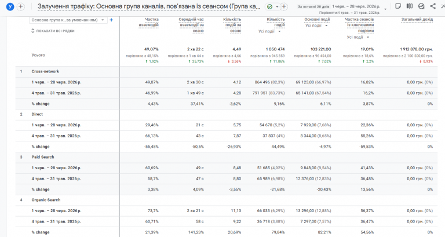Add secondary dimension with blue plus icon
The image size is (445, 237).
tap(111, 20)
